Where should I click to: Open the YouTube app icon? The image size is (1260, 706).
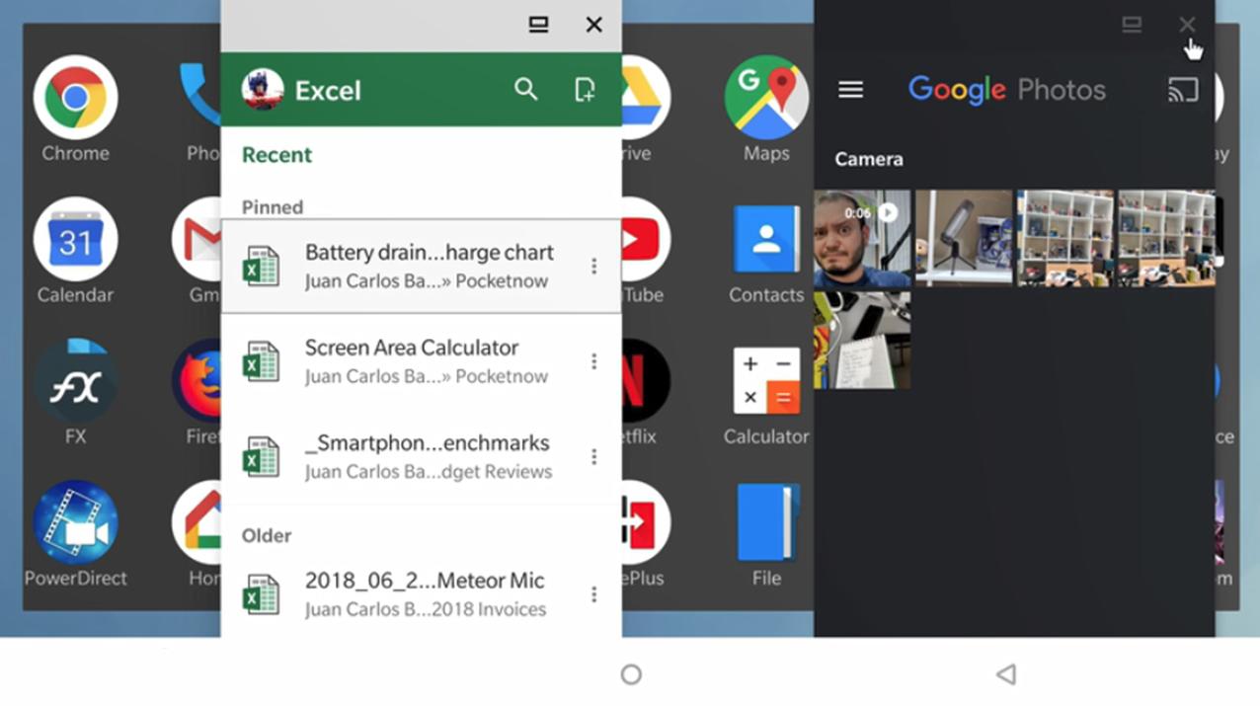(646, 239)
